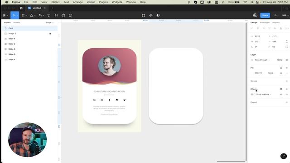Viewport: 290px width, 163px height.
Task: Open the Frame tool options arrow
Action: [x=26, y=15]
